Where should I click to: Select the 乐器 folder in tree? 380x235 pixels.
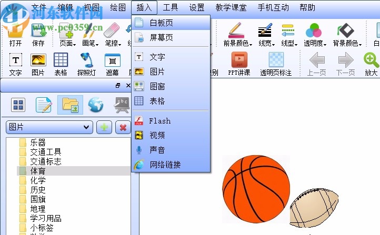(38, 142)
